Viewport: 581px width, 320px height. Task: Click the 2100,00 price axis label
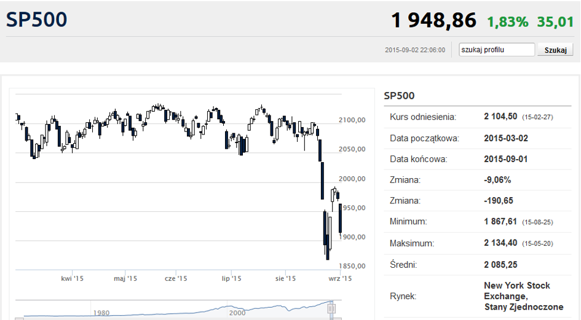[352, 120]
